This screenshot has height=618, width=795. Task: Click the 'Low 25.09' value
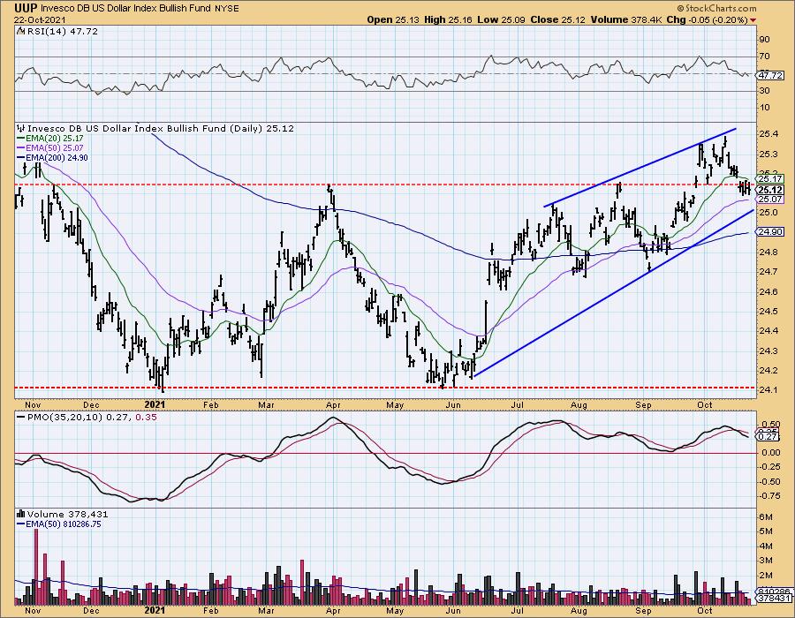click(501, 19)
